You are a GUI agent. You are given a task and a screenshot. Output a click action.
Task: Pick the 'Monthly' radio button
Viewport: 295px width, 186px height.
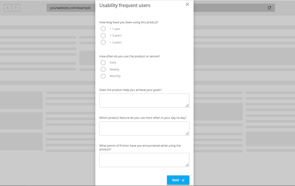coord(103,76)
